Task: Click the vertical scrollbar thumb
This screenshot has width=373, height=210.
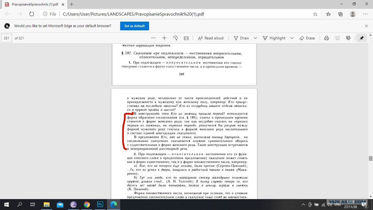Action: 371,158
